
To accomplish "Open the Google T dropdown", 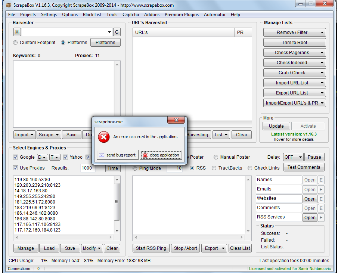I will click(x=55, y=157).
